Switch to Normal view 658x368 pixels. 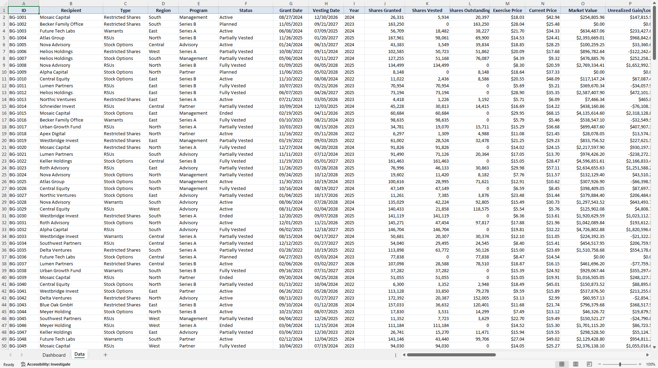tap(562, 364)
